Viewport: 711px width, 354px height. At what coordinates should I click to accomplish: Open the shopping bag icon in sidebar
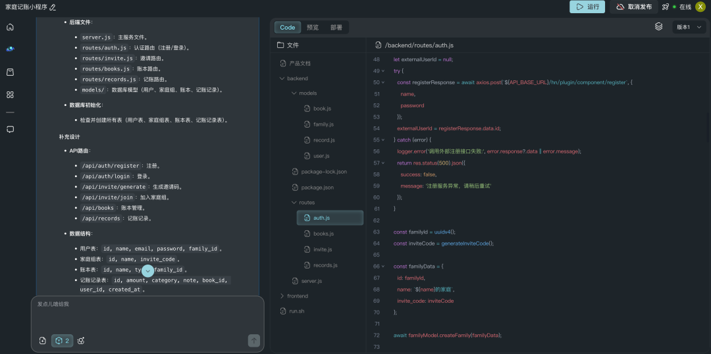(10, 72)
